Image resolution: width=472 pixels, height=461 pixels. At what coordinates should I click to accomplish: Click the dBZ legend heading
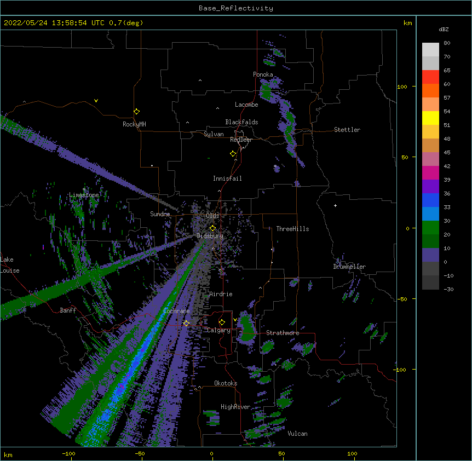coord(444,29)
